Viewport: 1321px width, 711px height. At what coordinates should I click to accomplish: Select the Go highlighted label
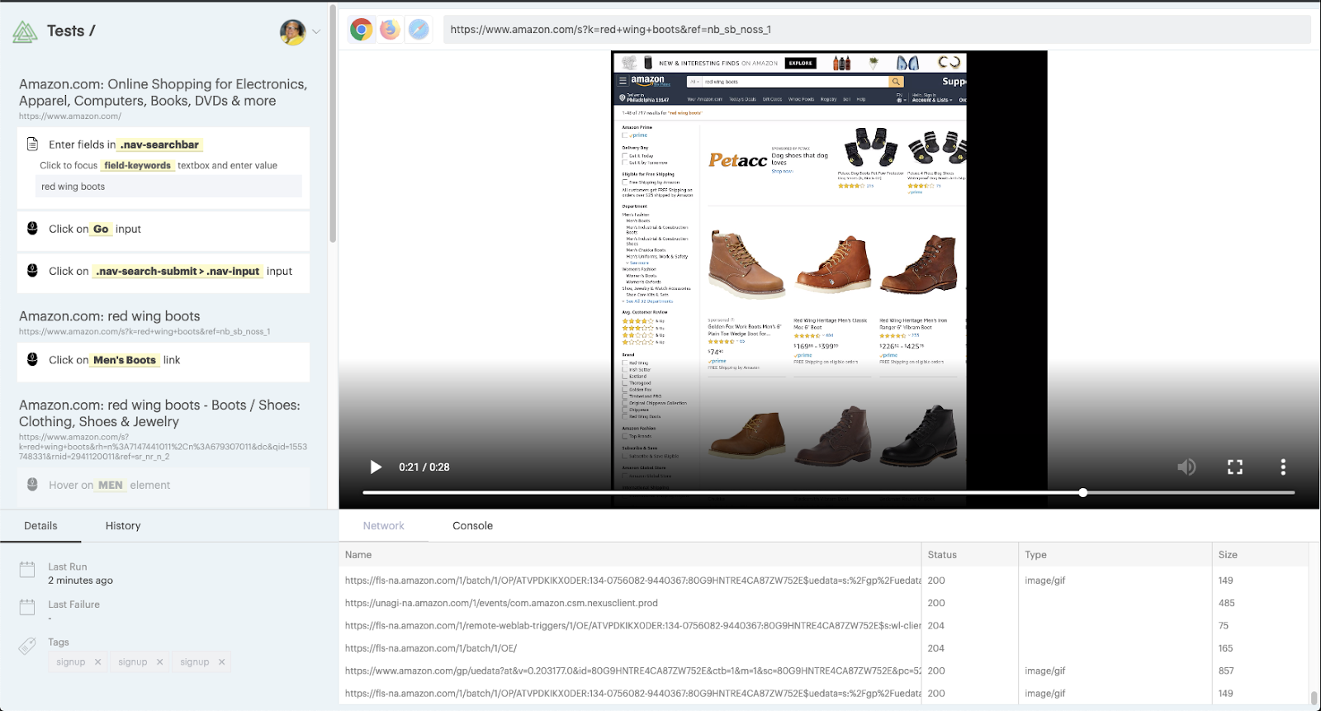pos(101,229)
